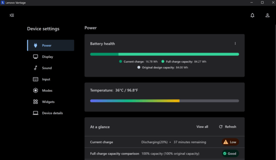Viewport: 276px width, 160px height.
Task: Click the Current charge green legend dot
Action: (121, 61)
